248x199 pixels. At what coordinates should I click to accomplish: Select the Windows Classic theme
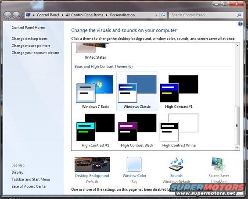(137, 91)
